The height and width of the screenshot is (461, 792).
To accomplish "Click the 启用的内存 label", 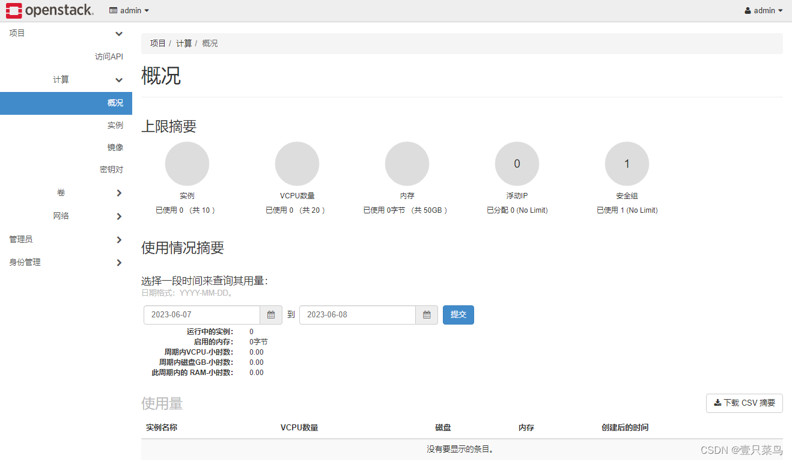I will click(213, 342).
